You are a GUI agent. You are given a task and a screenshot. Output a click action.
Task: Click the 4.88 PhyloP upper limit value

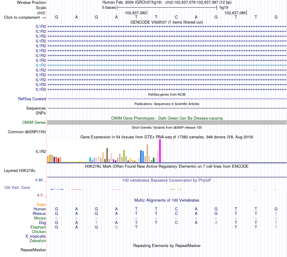pos(39,180)
